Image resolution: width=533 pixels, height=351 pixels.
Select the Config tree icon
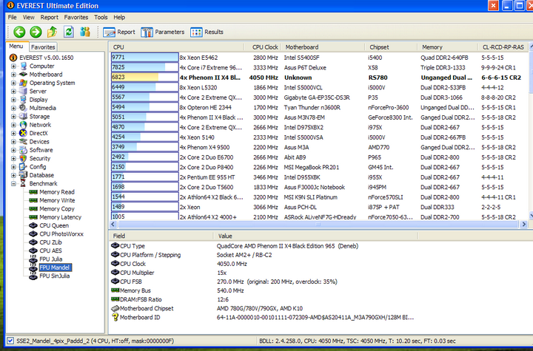[x=23, y=167]
